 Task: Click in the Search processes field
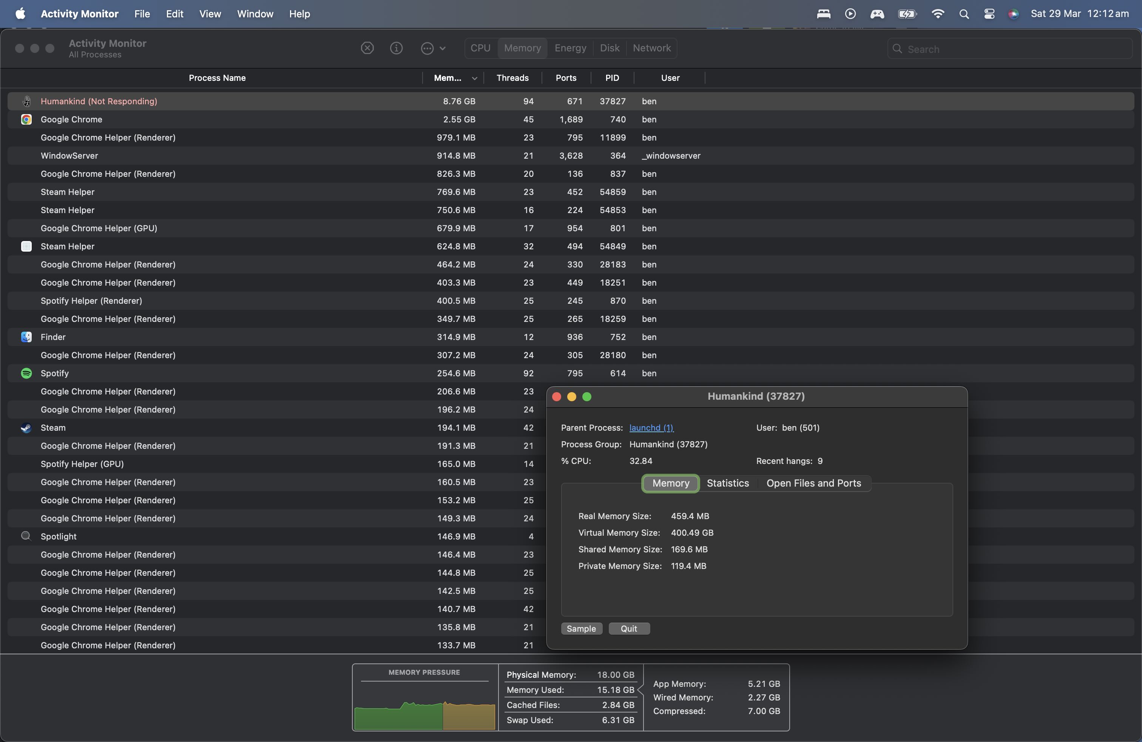(1010, 49)
